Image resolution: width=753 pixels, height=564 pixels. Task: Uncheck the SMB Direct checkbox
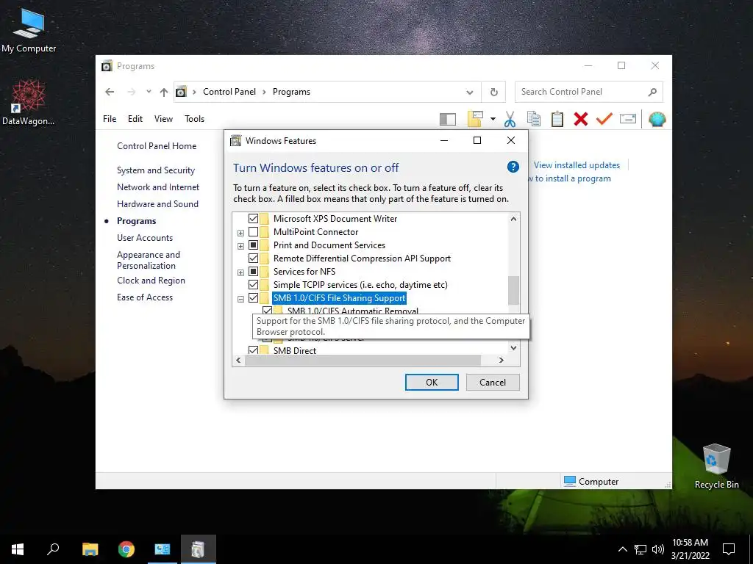[253, 350]
